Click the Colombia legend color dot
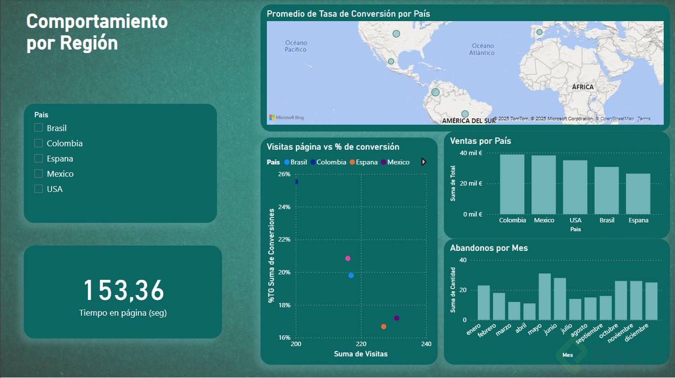675x378 pixels. coord(313,162)
